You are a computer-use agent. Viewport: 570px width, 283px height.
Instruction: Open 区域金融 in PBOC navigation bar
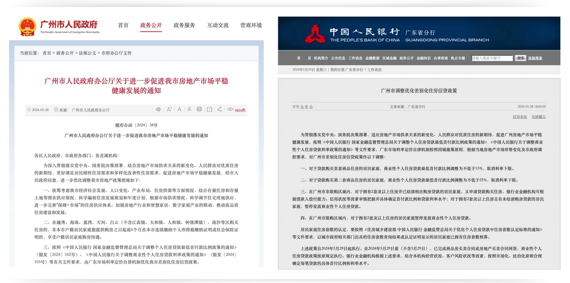pos(389,58)
